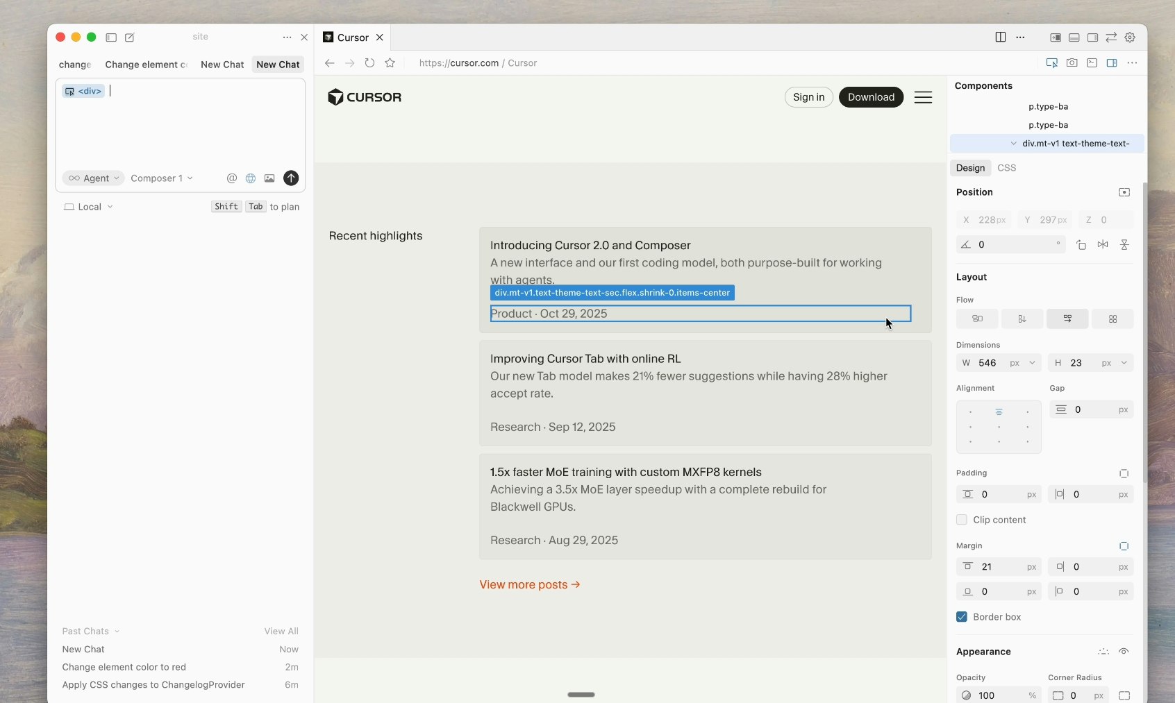Open title bar more actions ellipsis

1020,37
